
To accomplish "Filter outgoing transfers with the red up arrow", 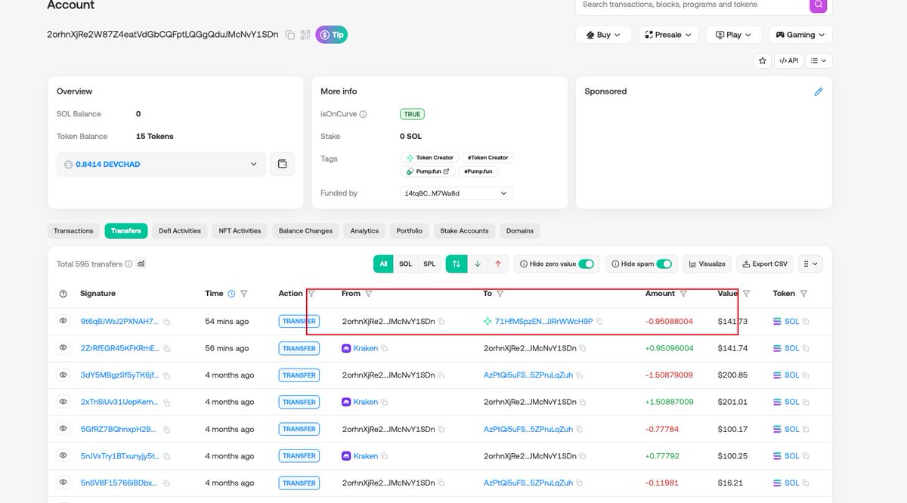I will click(x=498, y=264).
